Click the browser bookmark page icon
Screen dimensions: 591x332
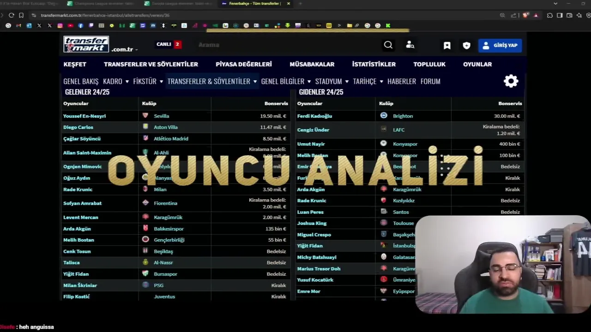tap(21, 15)
